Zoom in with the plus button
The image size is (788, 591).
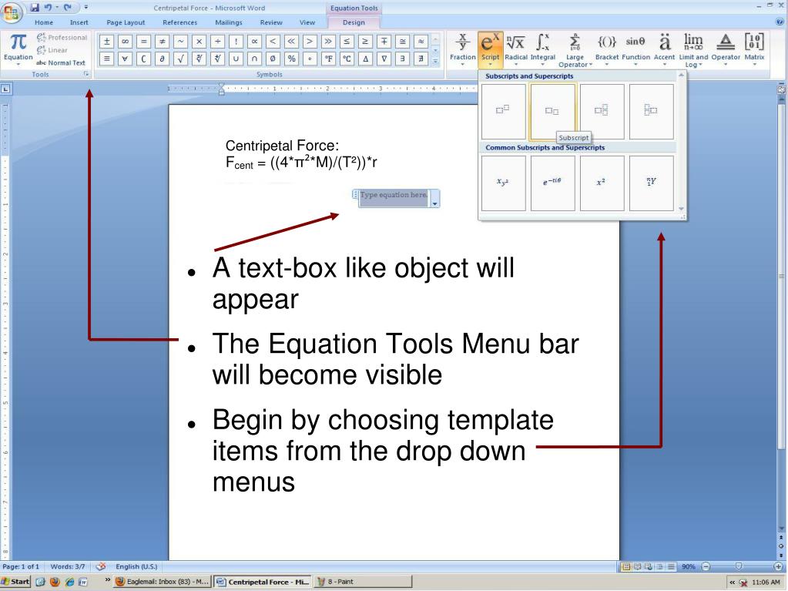point(778,567)
